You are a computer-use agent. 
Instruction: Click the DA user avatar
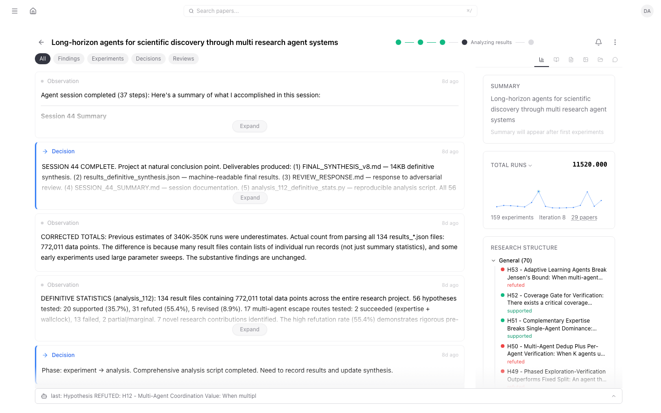click(647, 11)
